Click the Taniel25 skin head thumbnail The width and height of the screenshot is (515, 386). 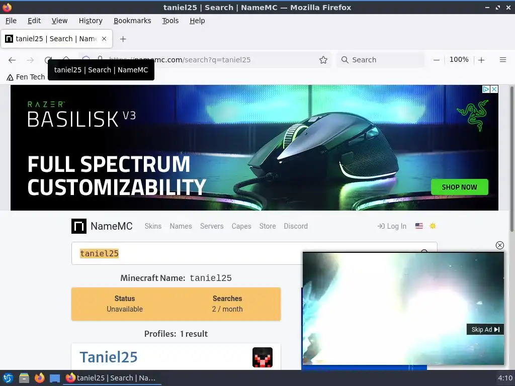(263, 357)
